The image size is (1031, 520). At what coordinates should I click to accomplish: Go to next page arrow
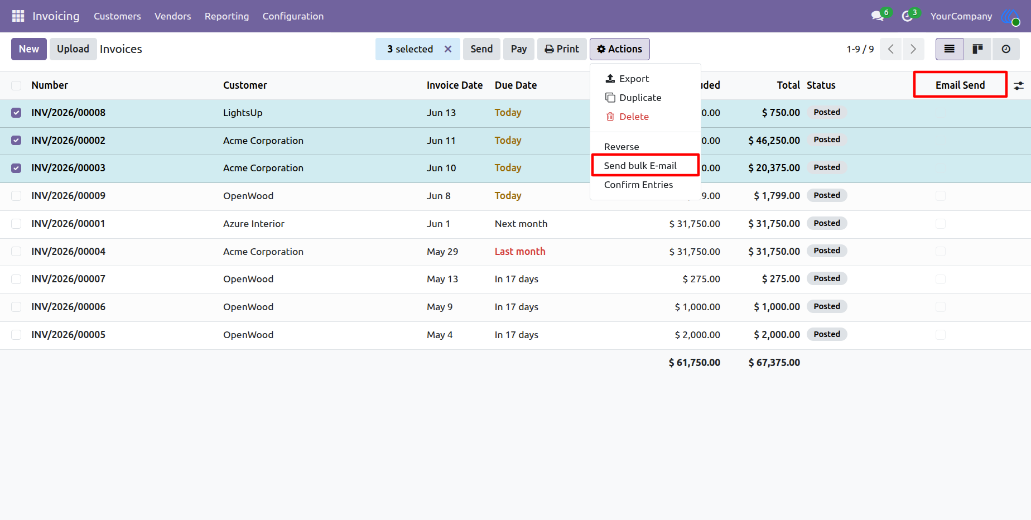coord(913,49)
